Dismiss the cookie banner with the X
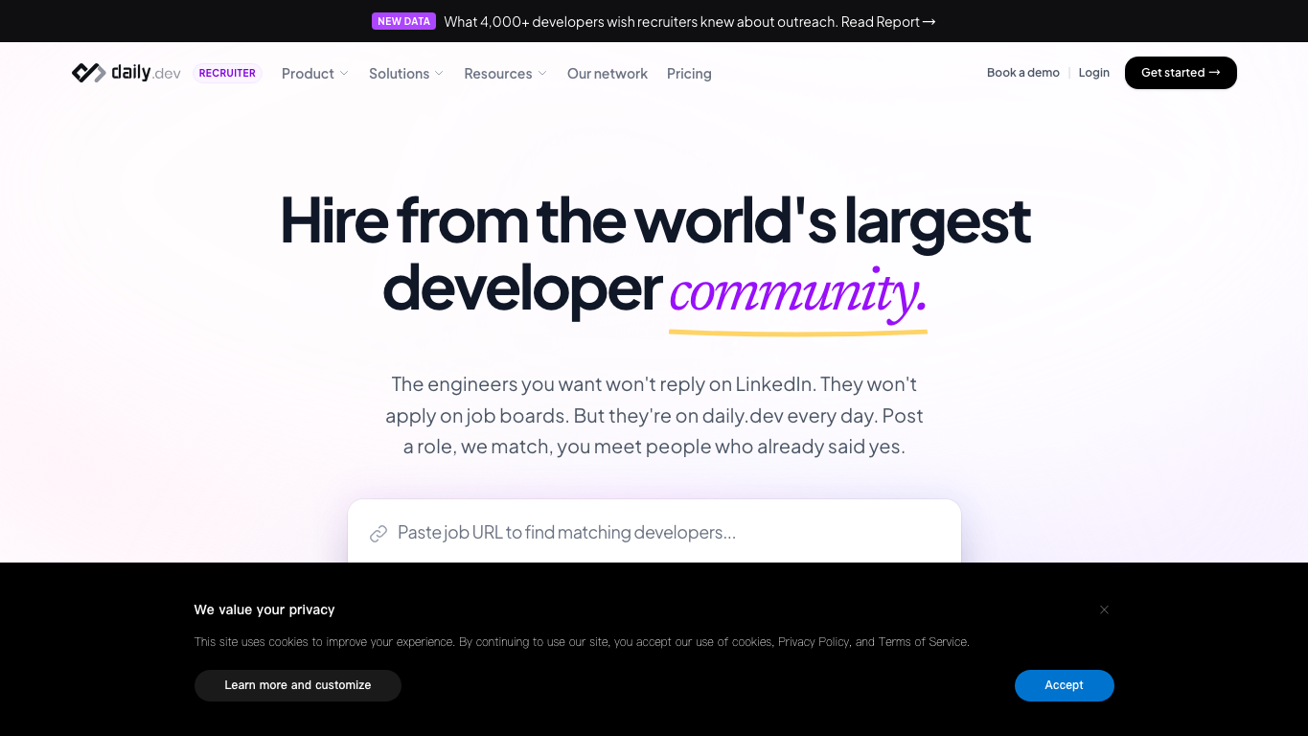Image resolution: width=1308 pixels, height=736 pixels. (1104, 609)
